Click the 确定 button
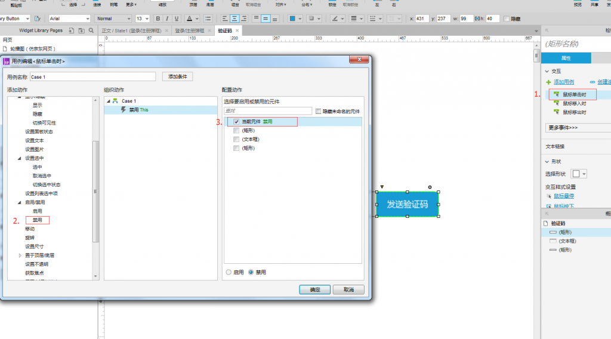The width and height of the screenshot is (611, 339). click(315, 289)
